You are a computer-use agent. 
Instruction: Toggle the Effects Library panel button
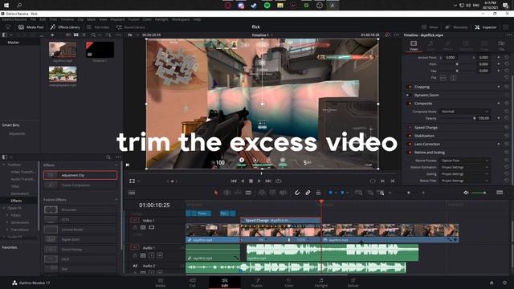(65, 27)
